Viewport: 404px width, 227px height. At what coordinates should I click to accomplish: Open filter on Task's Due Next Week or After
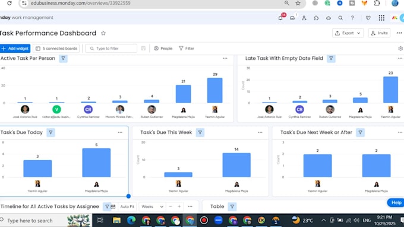(x=360, y=132)
